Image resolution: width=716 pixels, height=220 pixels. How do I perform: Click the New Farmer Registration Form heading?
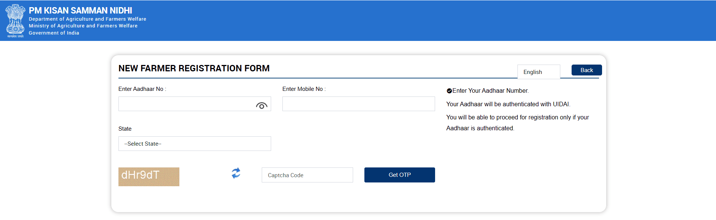(194, 68)
